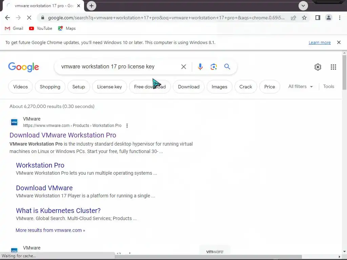This screenshot has height=260, width=347.
Task: Stop page loading with the X button
Action: coord(29,18)
